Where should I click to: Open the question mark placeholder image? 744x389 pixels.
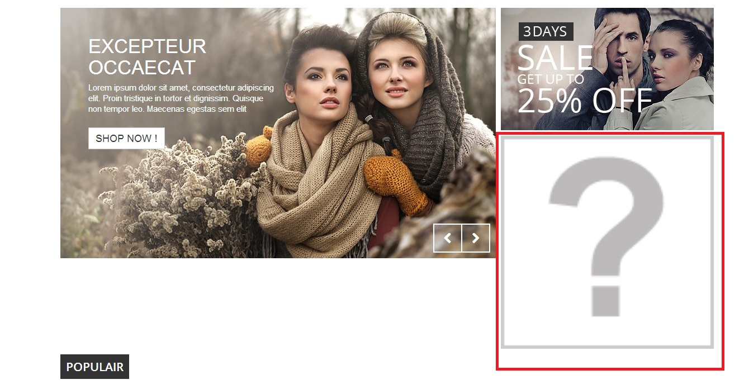point(607,243)
